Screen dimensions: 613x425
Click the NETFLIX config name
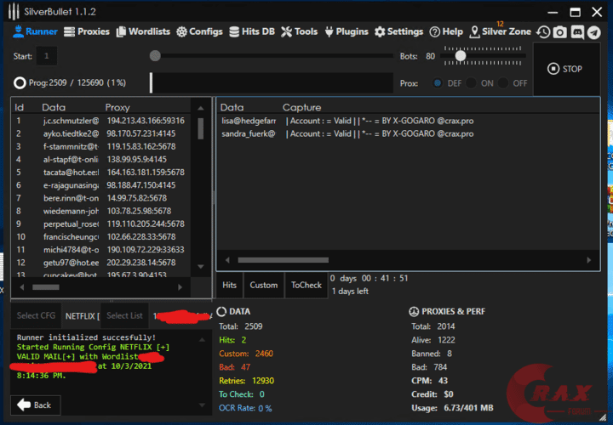tap(82, 316)
